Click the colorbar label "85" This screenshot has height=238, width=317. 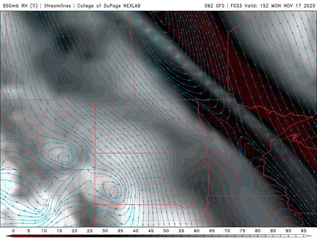[x=273, y=231]
